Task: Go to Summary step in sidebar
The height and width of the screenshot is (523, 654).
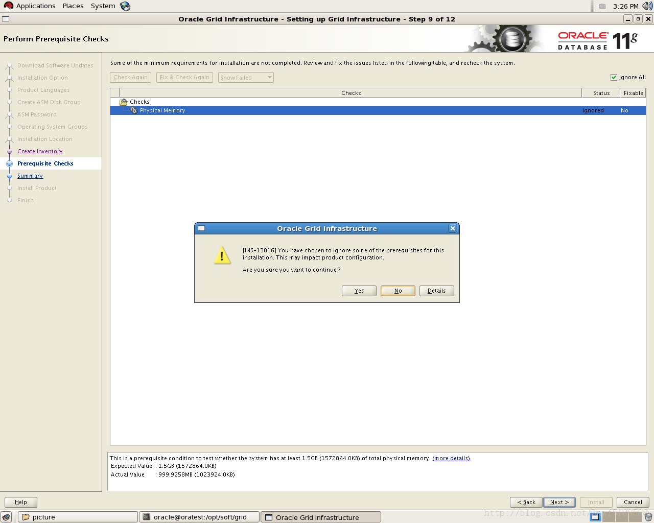Action: point(30,176)
